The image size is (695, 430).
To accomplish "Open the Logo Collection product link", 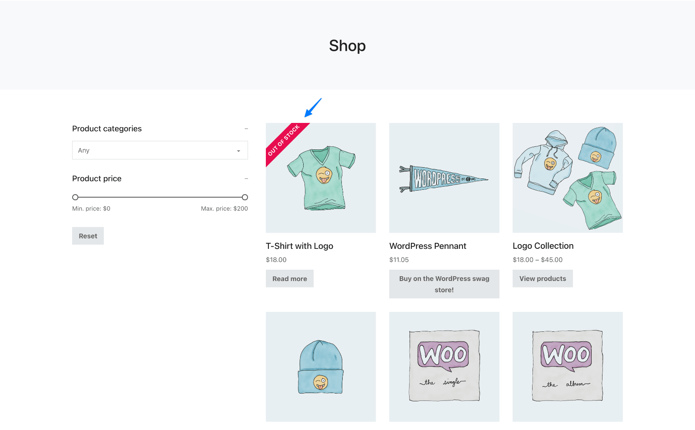I will tap(543, 246).
